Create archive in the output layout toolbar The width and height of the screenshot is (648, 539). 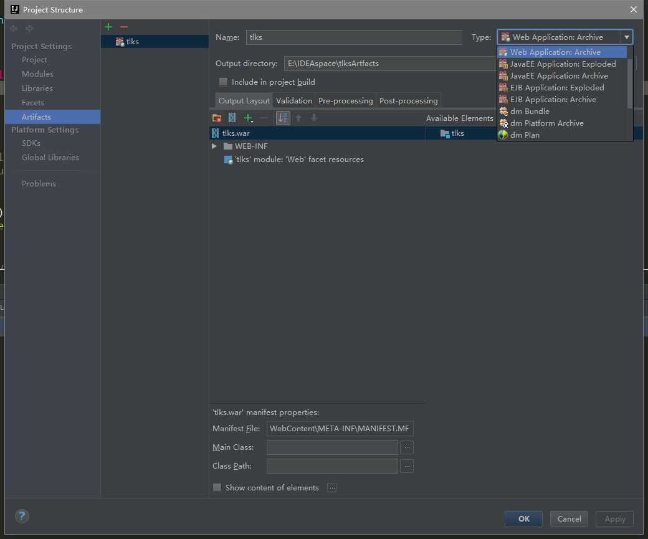[232, 118]
